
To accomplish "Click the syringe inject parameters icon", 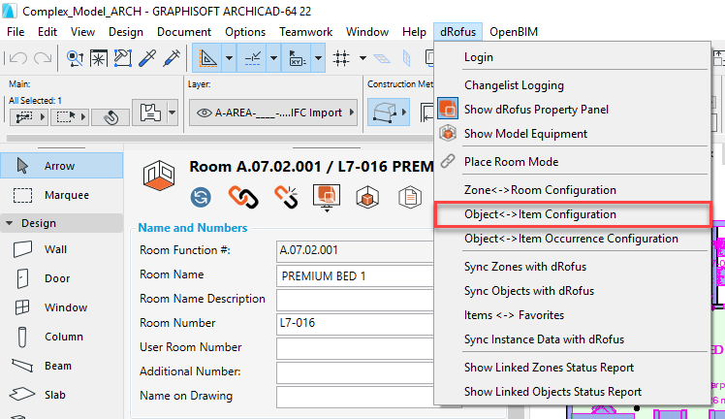I will point(172,58).
